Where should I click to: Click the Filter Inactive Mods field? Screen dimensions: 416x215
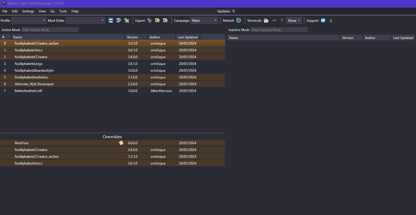[279, 30]
